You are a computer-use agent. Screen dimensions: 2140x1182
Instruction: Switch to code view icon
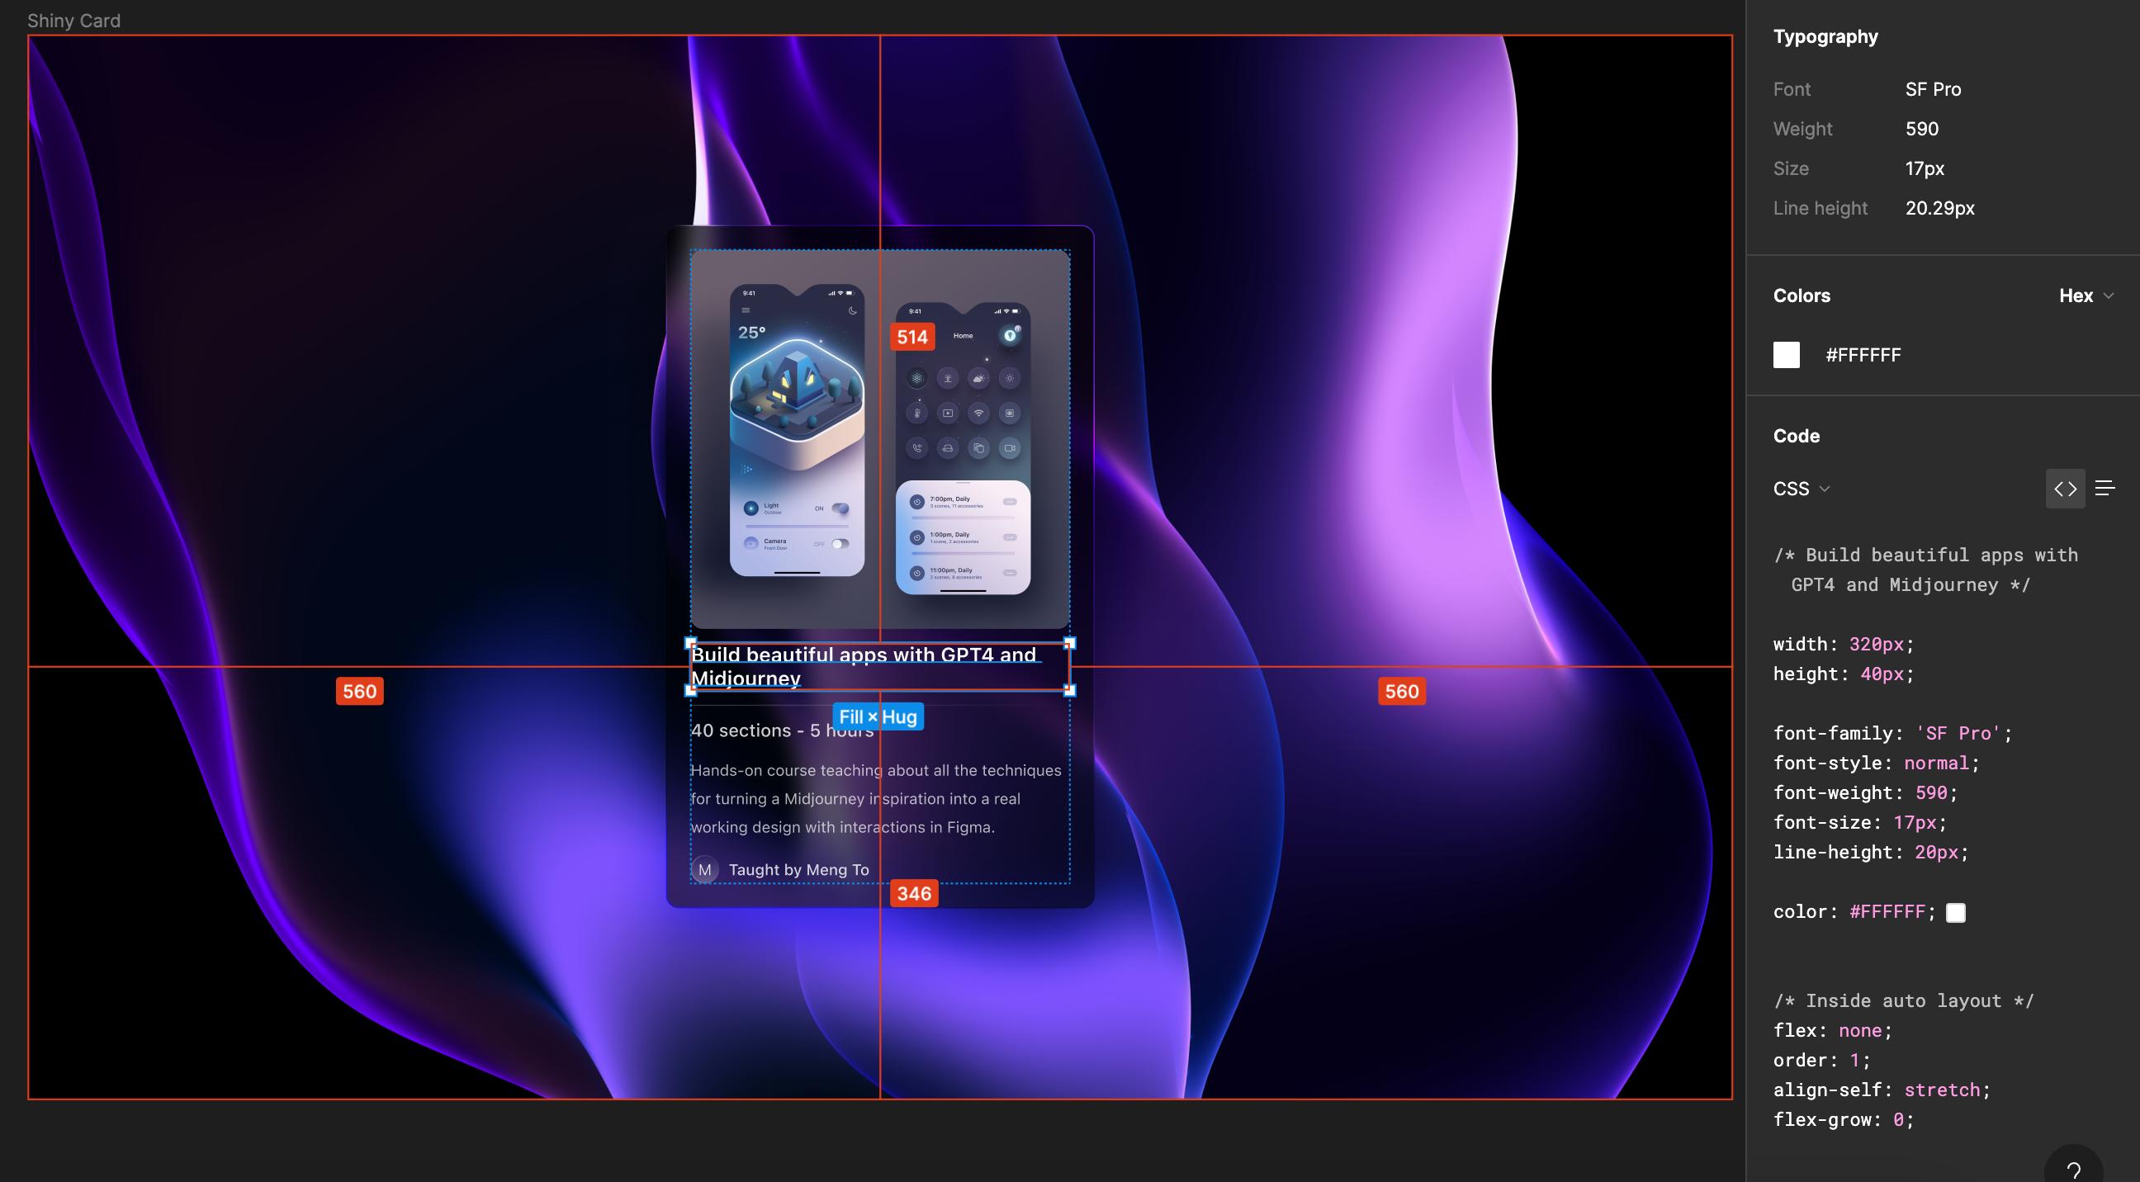[2065, 489]
